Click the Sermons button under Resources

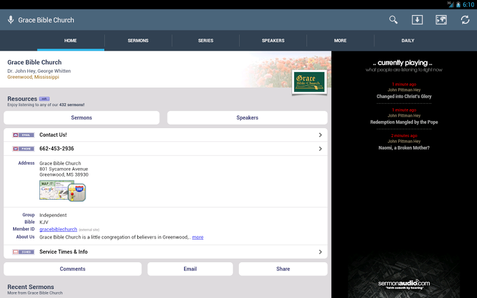pyautogui.click(x=82, y=117)
